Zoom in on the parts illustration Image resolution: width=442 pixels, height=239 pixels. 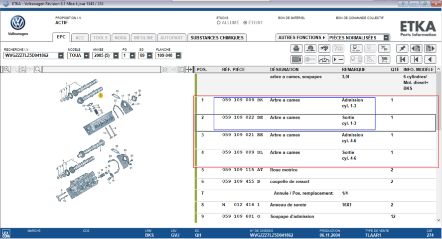7,69
